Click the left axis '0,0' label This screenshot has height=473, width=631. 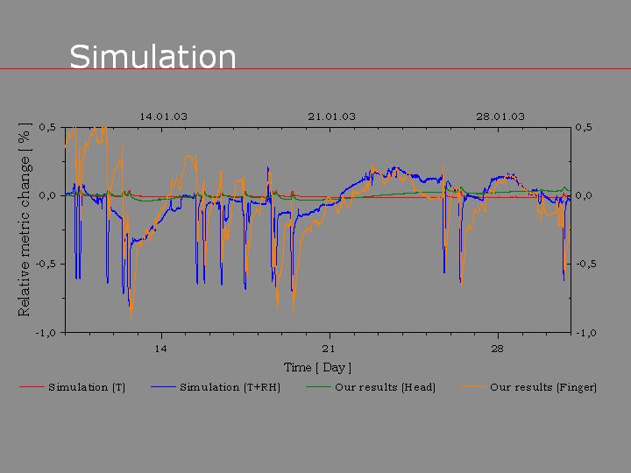[x=46, y=196]
